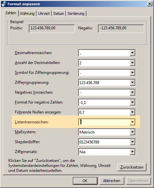Select the Datum tab
The height and width of the screenshot is (188, 154).
(59, 14)
